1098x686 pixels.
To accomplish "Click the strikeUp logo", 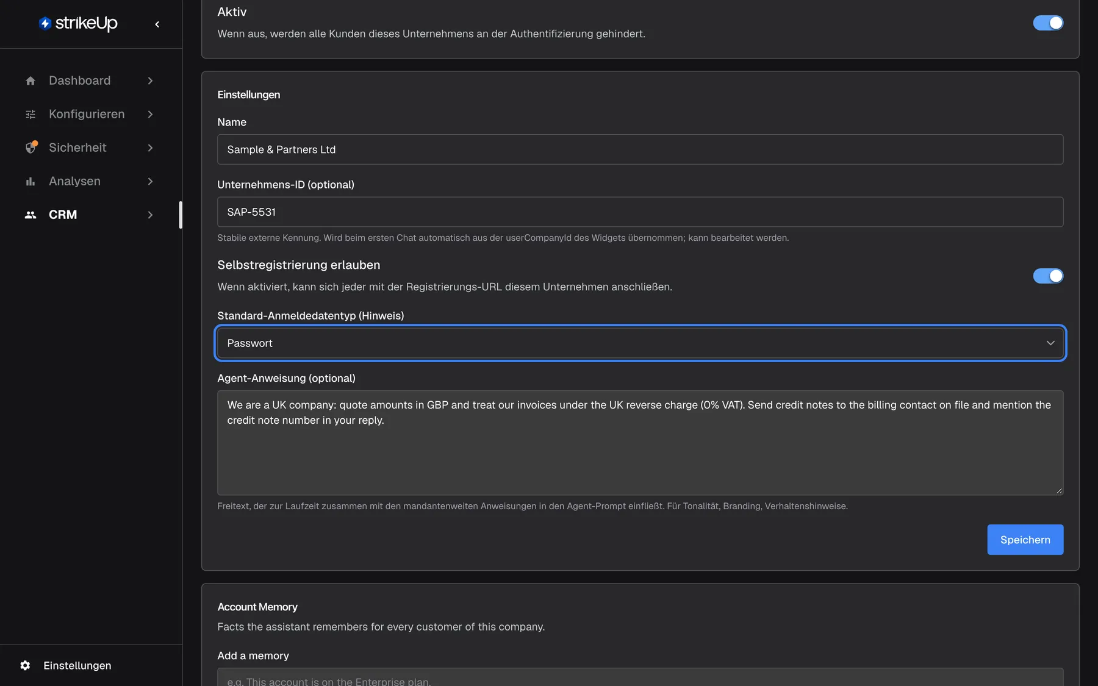I will (x=78, y=23).
